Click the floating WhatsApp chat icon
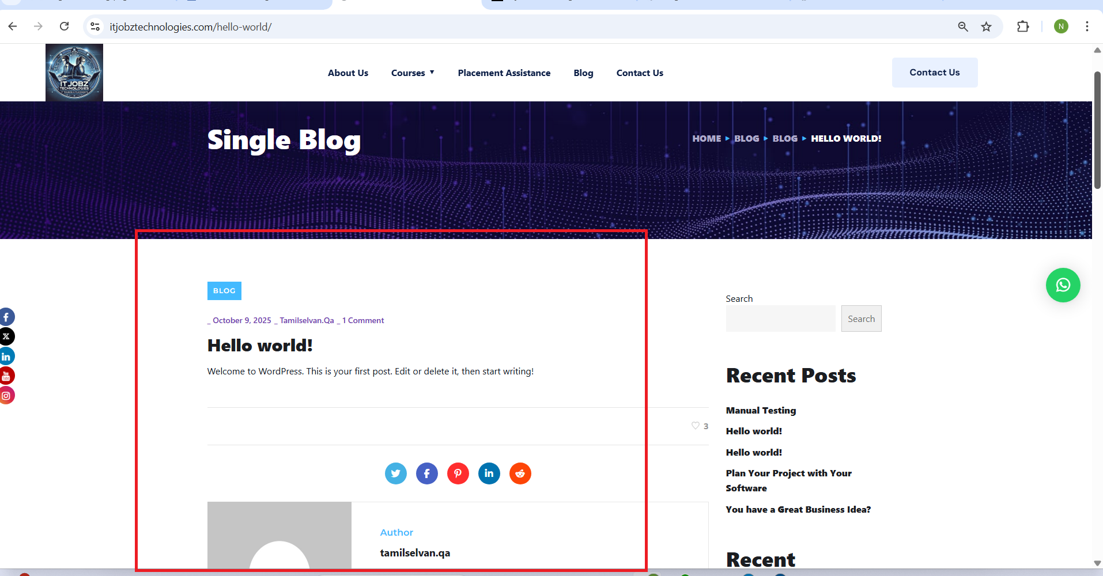Screen dimensions: 1103x576 tap(1063, 285)
